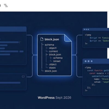Click the '$script == funcic' code line
The width and height of the screenshot is (109, 109).
click(x=99, y=38)
